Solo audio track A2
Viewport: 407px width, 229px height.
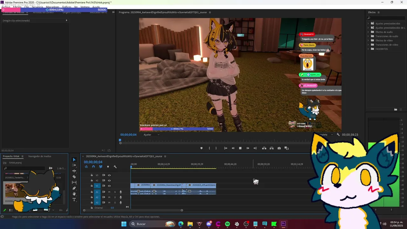(x=115, y=197)
